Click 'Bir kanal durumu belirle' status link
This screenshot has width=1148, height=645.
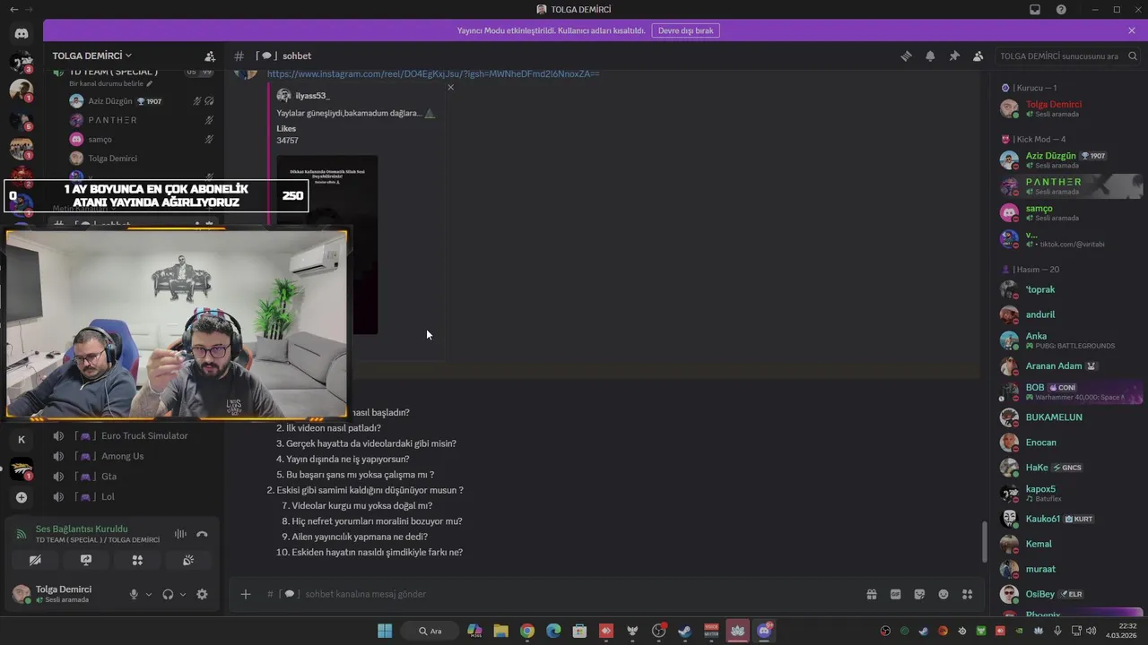[111, 83]
